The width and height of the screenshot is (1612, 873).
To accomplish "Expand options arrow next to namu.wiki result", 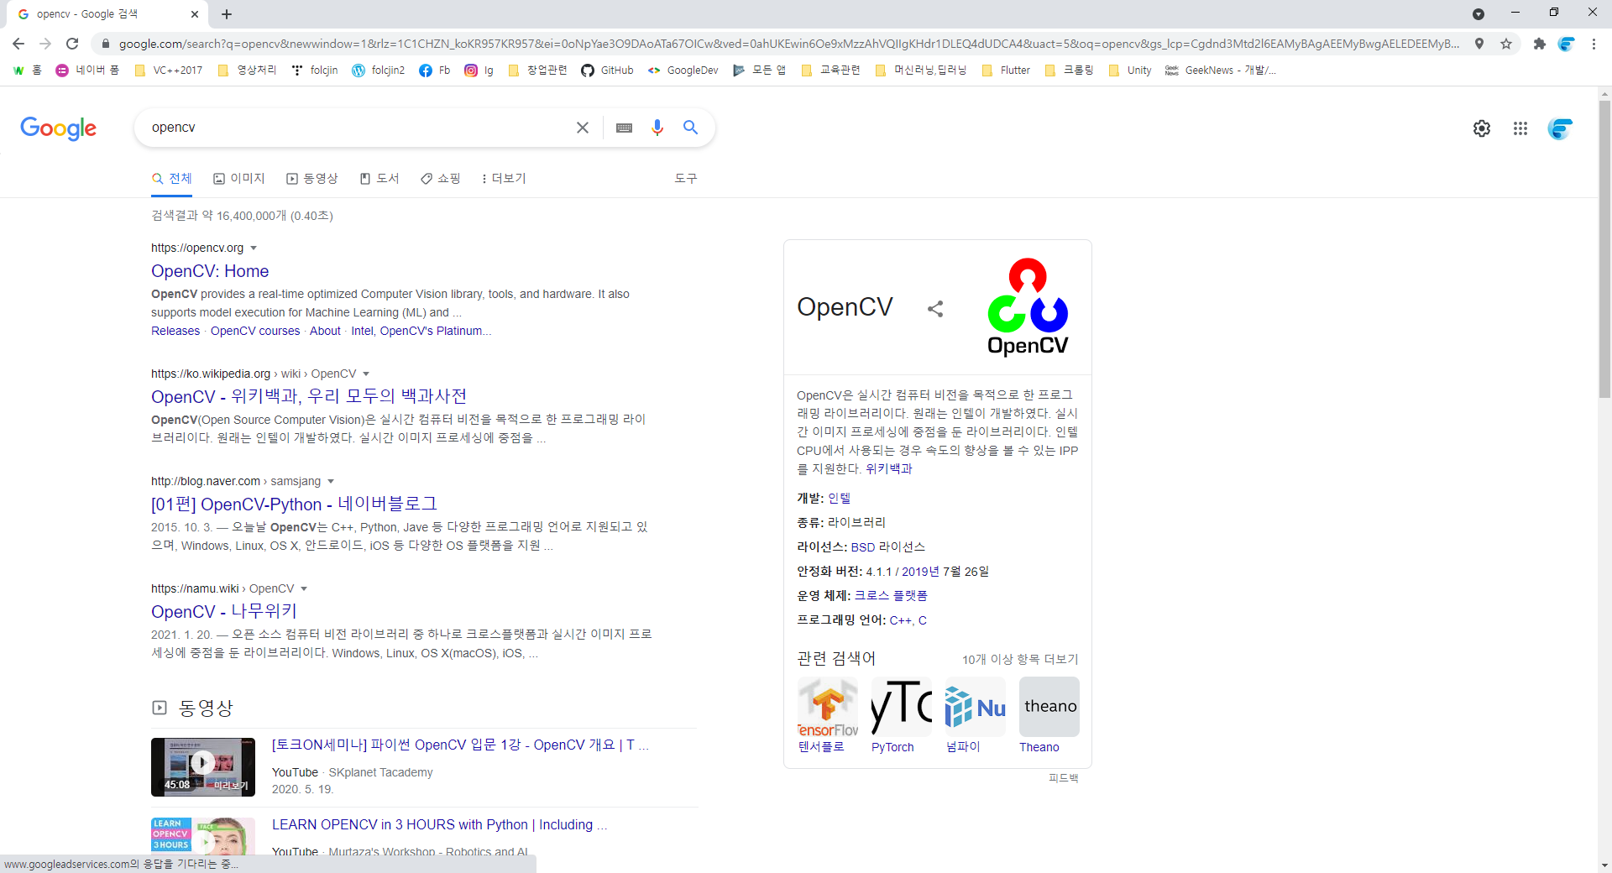I will pyautogui.click(x=304, y=589).
